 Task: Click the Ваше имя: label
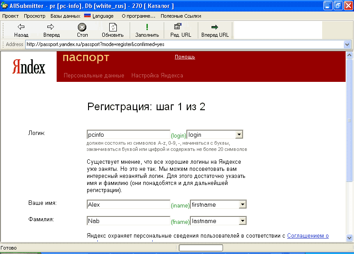pos(42,203)
